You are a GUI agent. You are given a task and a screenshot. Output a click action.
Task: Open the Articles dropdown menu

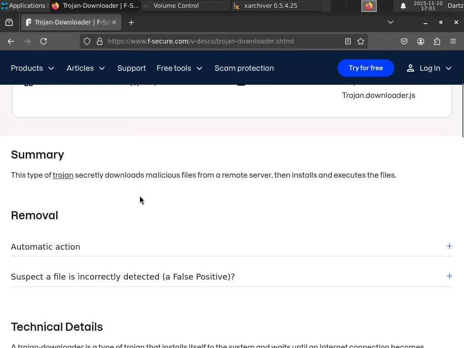[x=86, y=68]
